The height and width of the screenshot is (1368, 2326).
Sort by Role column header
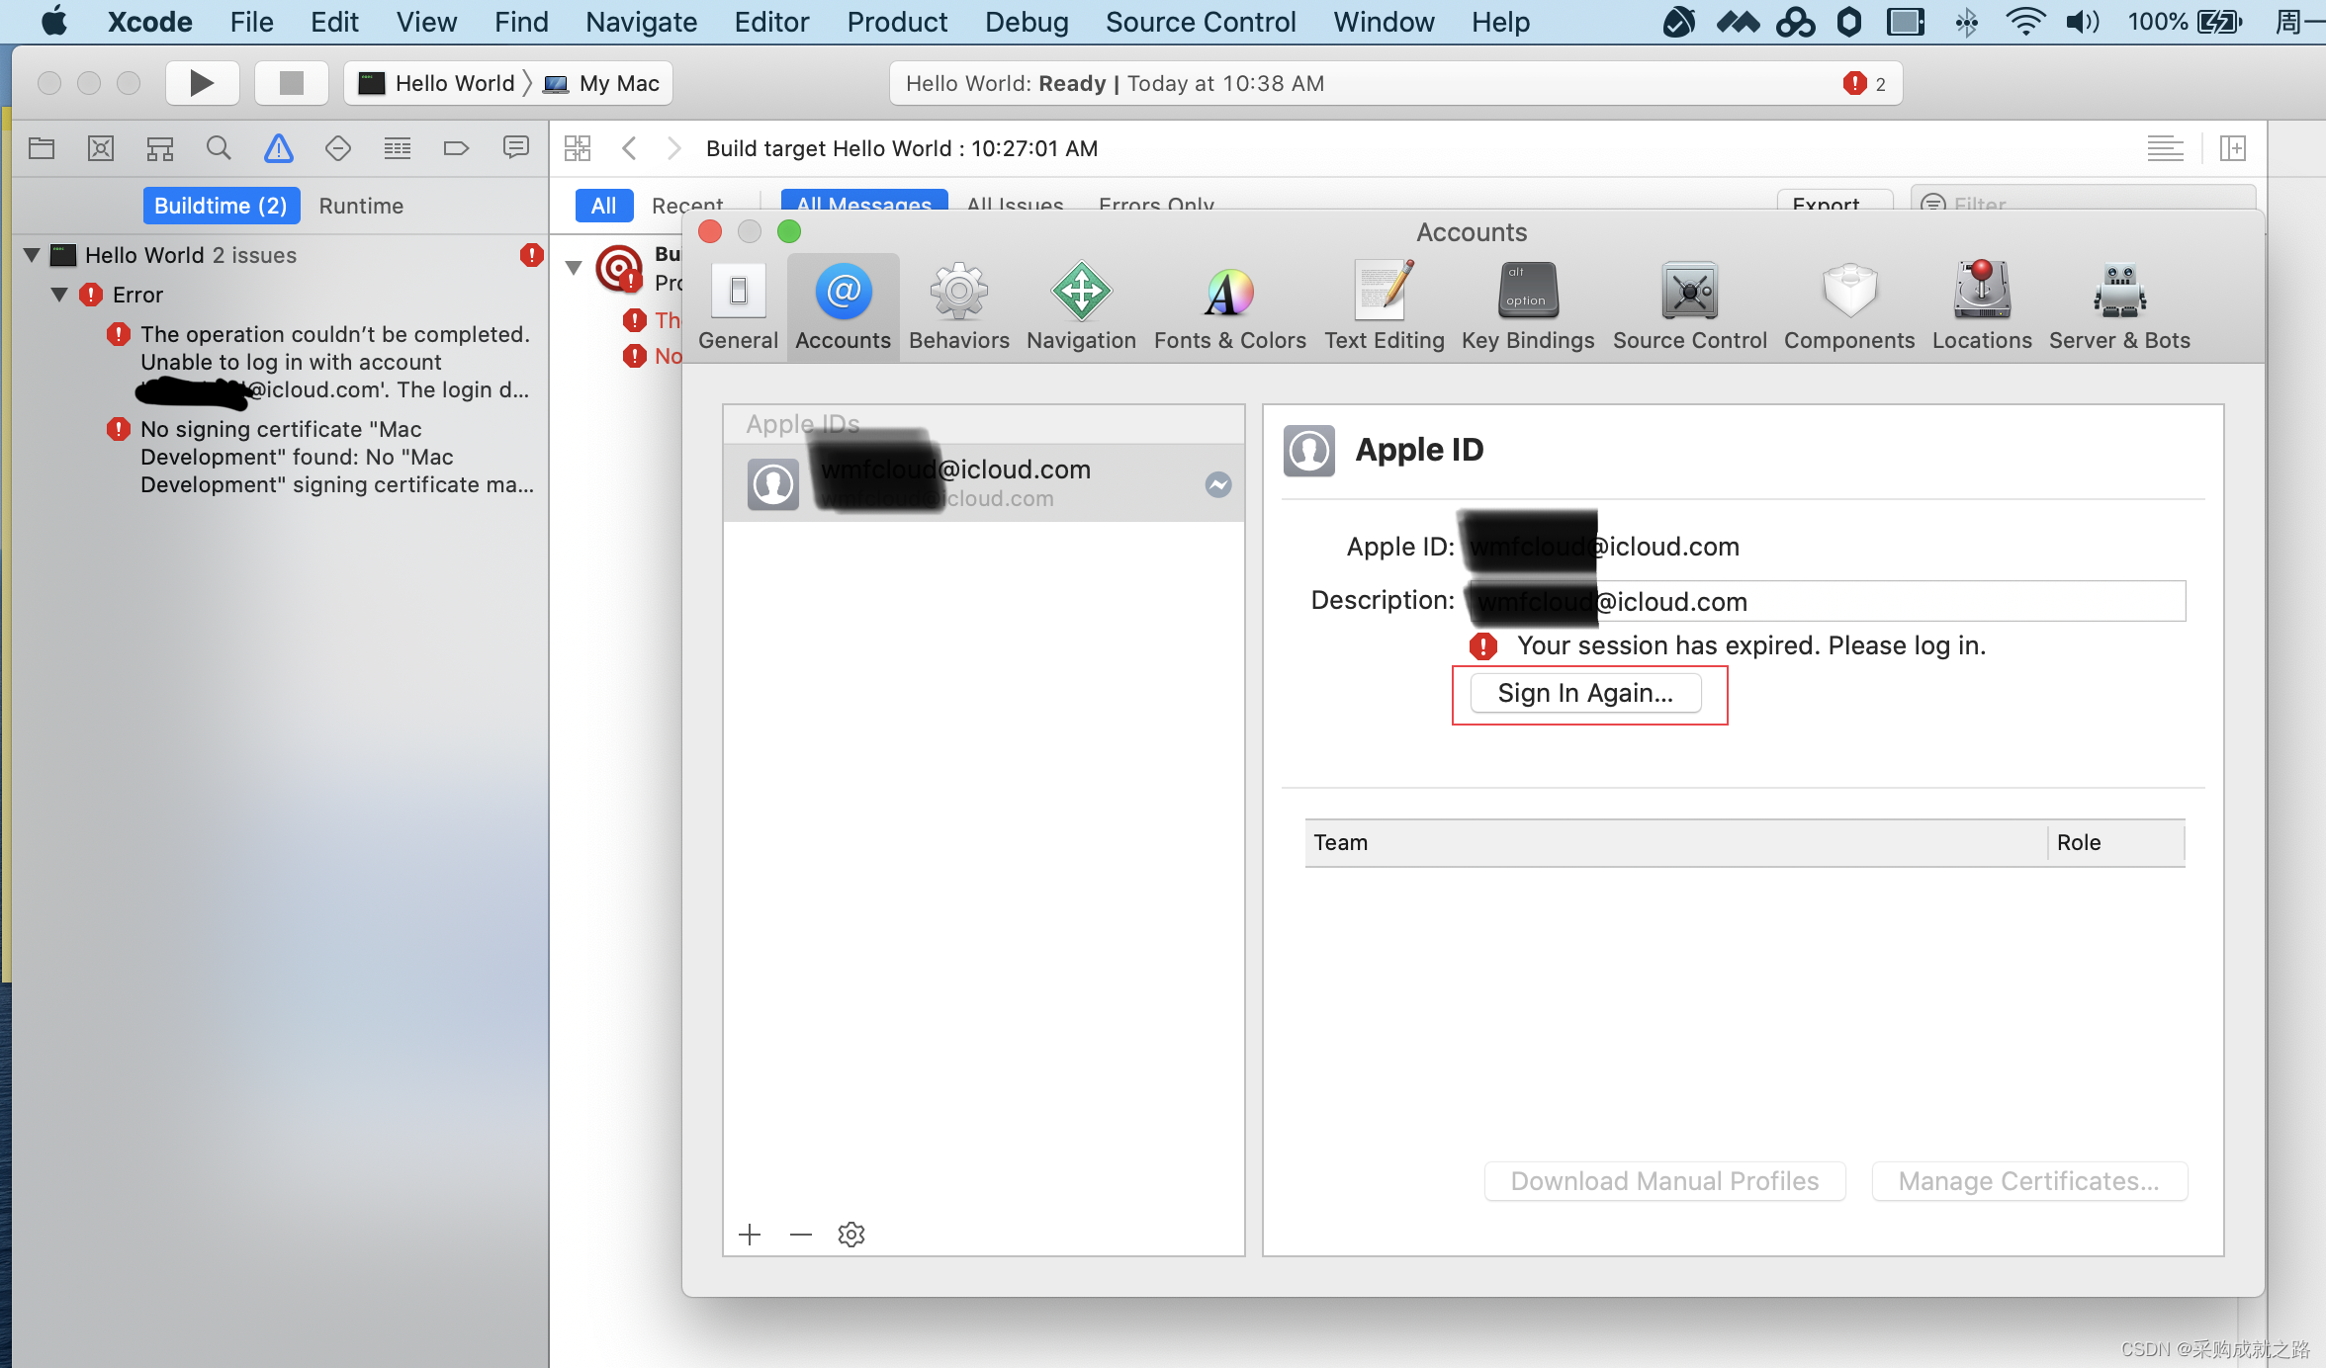2116,842
